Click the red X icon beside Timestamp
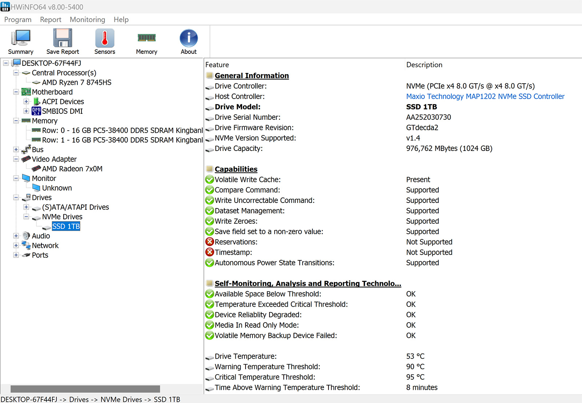 [x=210, y=252]
